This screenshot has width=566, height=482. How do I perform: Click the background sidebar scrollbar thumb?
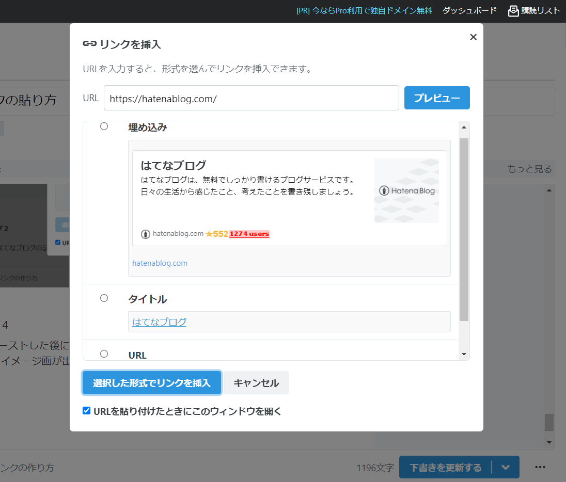pyautogui.click(x=549, y=422)
